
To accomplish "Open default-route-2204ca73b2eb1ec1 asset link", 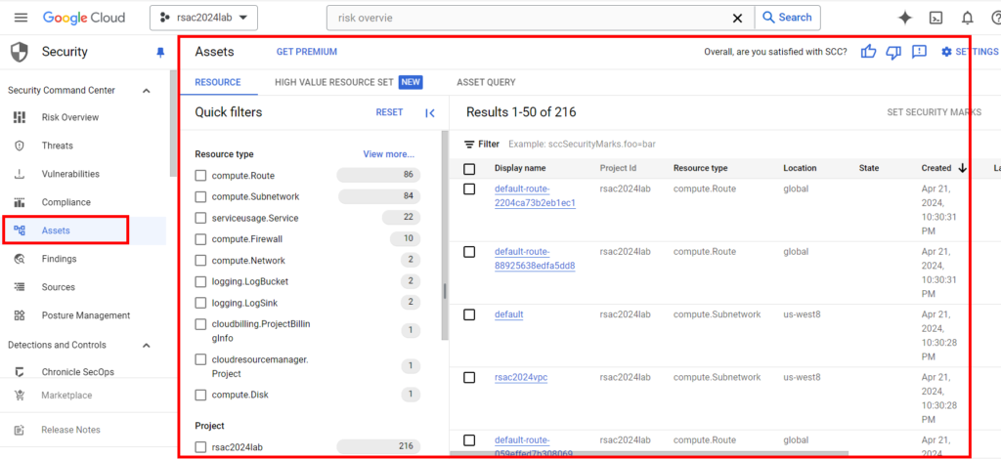I will [x=535, y=195].
